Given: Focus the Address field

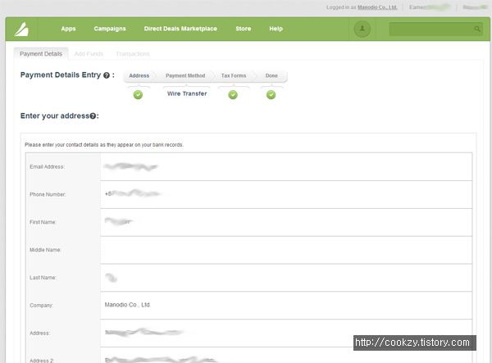Looking at the screenshot, I should click(x=286, y=333).
